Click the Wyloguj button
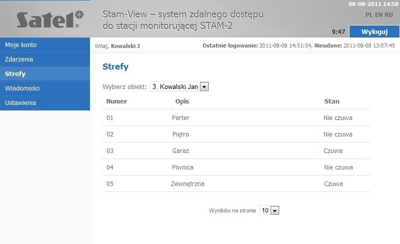 click(x=374, y=31)
